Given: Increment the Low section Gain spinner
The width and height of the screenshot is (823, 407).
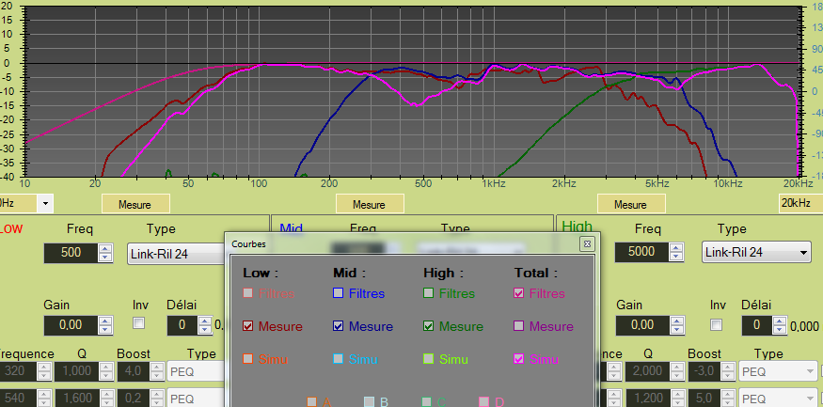Looking at the screenshot, I should (105, 321).
